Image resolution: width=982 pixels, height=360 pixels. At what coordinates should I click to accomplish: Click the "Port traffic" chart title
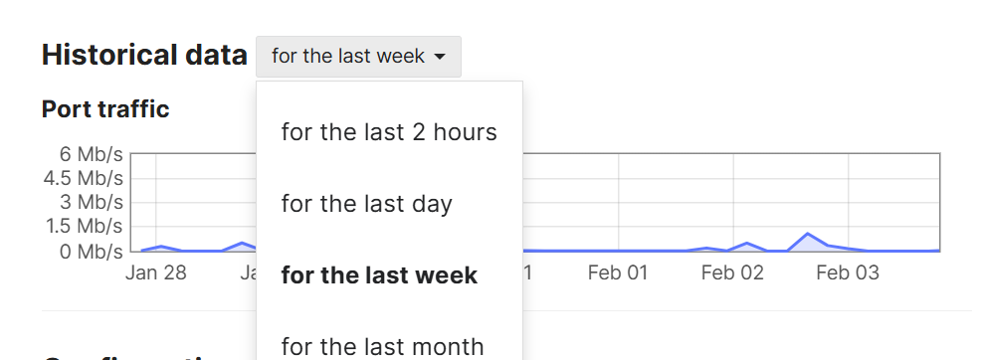coord(105,109)
